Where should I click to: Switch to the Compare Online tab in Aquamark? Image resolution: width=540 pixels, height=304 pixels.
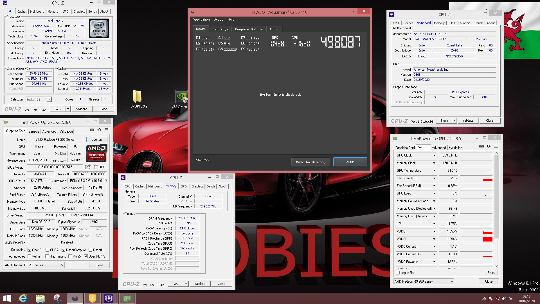pos(249,29)
